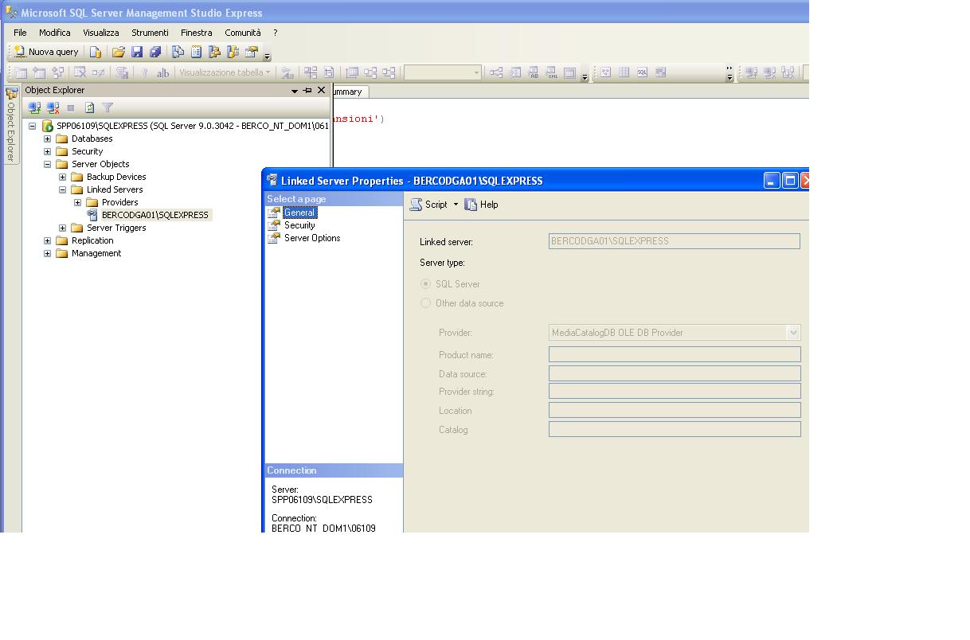Expand the Server Triggers node
970x640 pixels.
click(62, 228)
